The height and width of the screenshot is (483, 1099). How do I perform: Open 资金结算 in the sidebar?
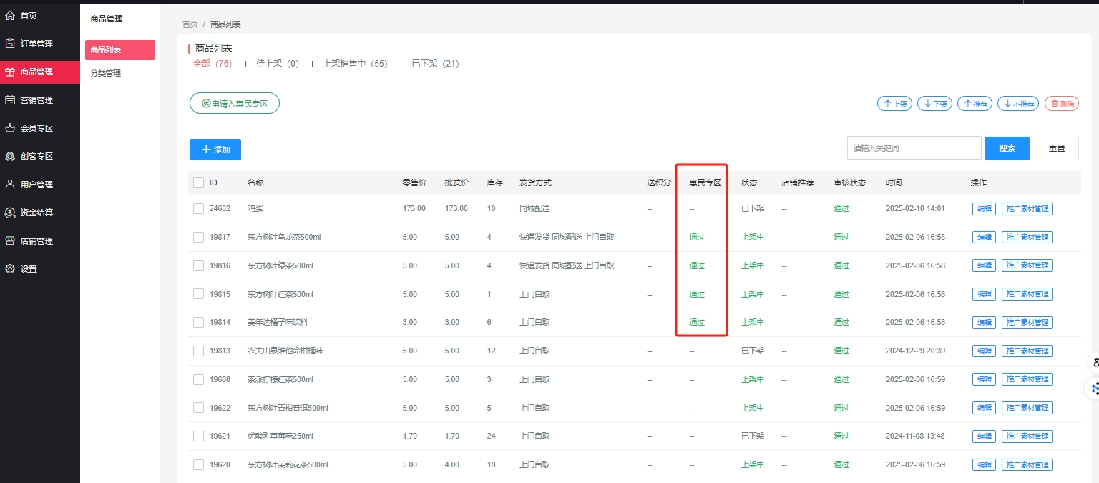36,213
